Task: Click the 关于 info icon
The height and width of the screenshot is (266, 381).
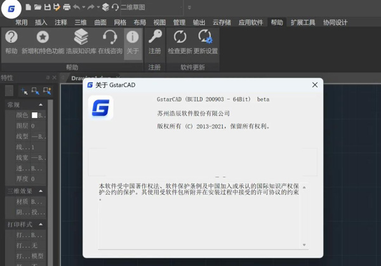Action: point(133,44)
